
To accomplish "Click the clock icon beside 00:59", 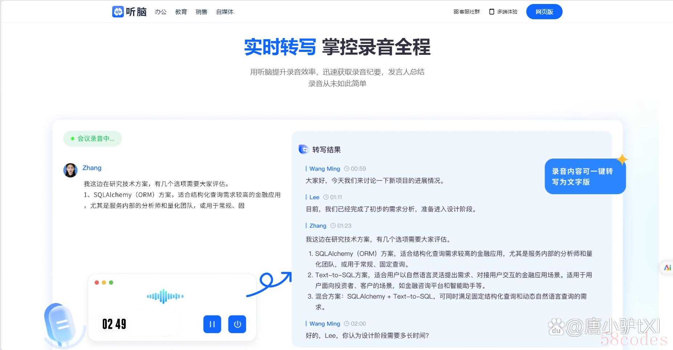I will pyautogui.click(x=346, y=169).
